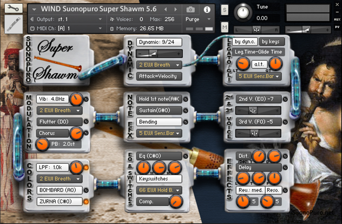Open the 66 EWI Hold B. dropdown

tap(159, 190)
